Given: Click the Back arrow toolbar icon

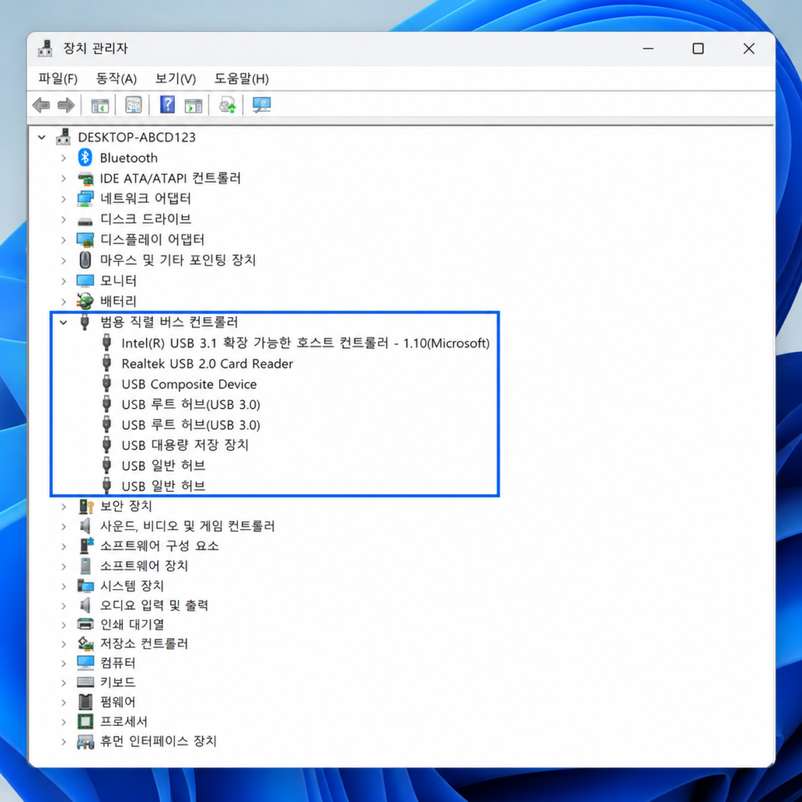Looking at the screenshot, I should tap(42, 106).
